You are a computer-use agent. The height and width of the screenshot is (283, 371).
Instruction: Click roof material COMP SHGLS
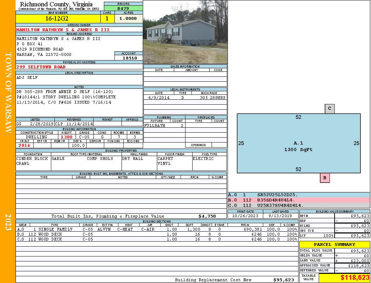[x=100, y=158]
